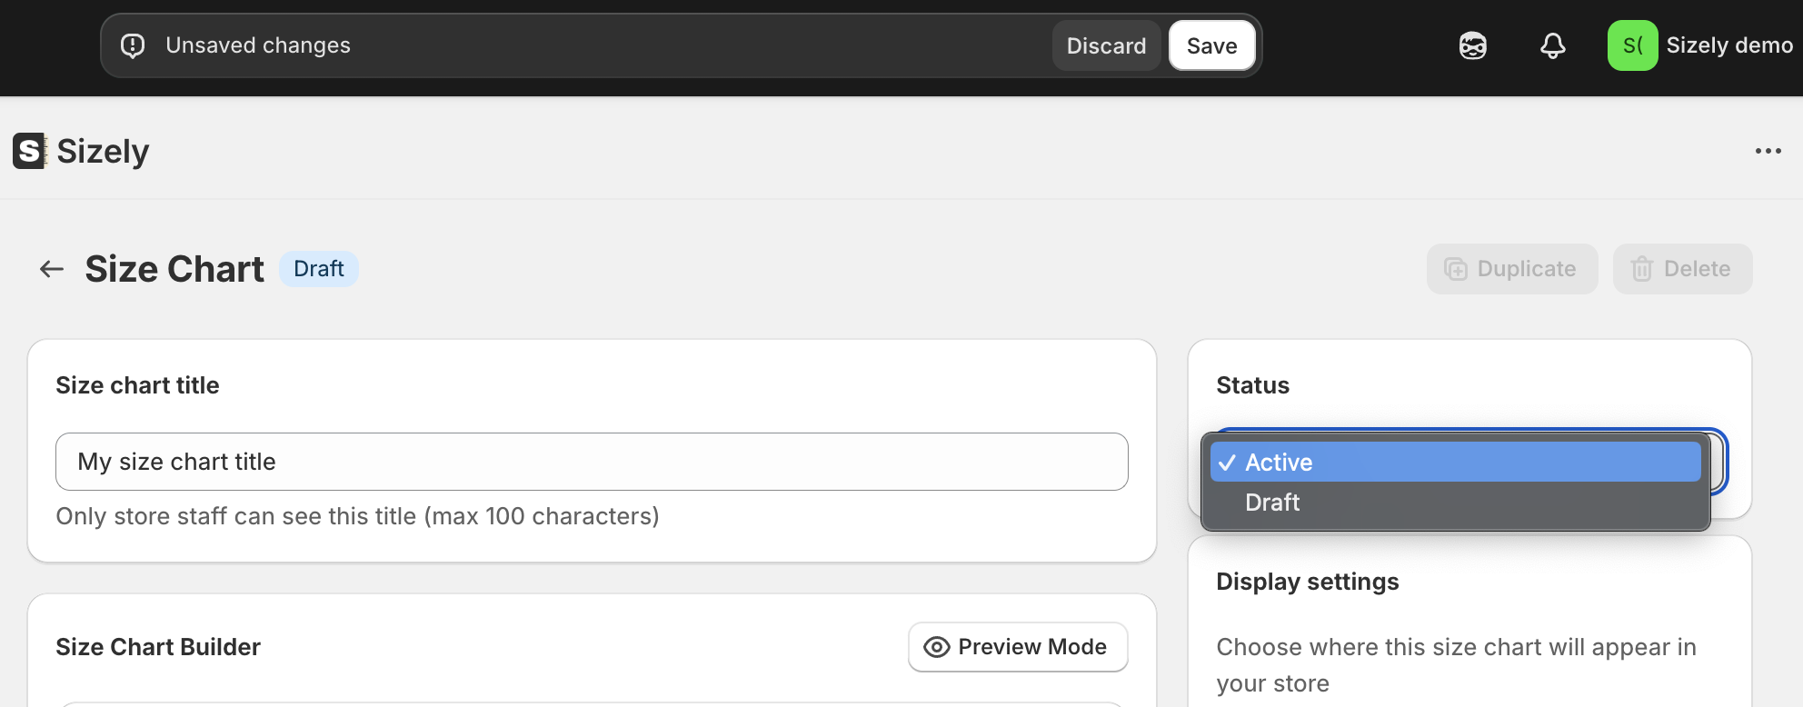Click the Draft status badge
This screenshot has width=1803, height=707.
(x=319, y=269)
